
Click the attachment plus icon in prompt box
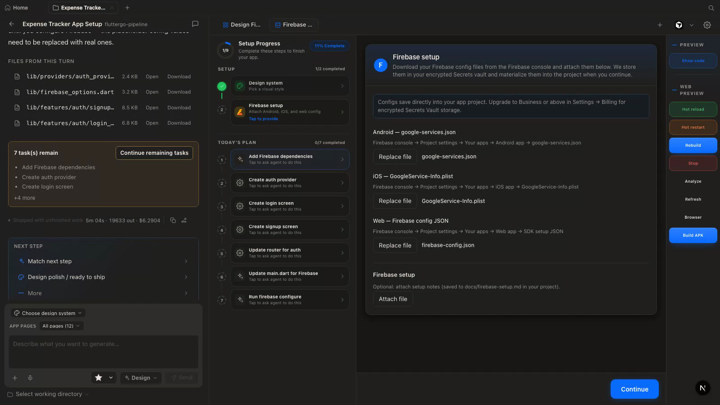pos(15,378)
